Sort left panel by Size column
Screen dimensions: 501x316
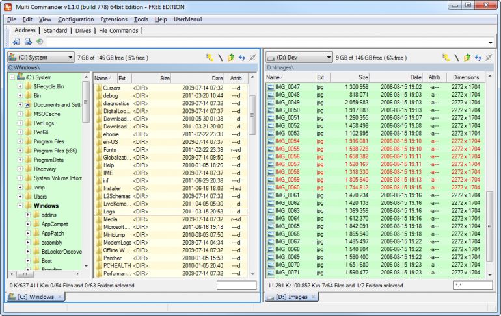[x=151, y=78]
